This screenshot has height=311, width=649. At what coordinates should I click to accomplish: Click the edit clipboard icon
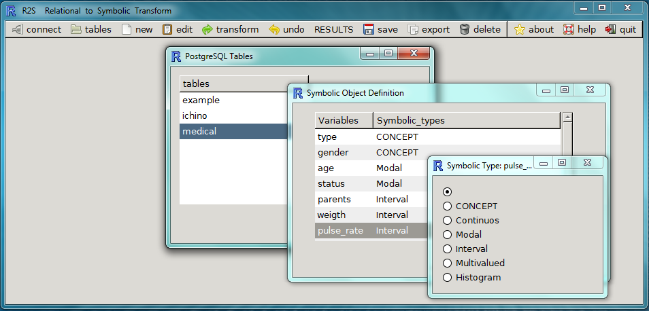pyautogui.click(x=167, y=29)
